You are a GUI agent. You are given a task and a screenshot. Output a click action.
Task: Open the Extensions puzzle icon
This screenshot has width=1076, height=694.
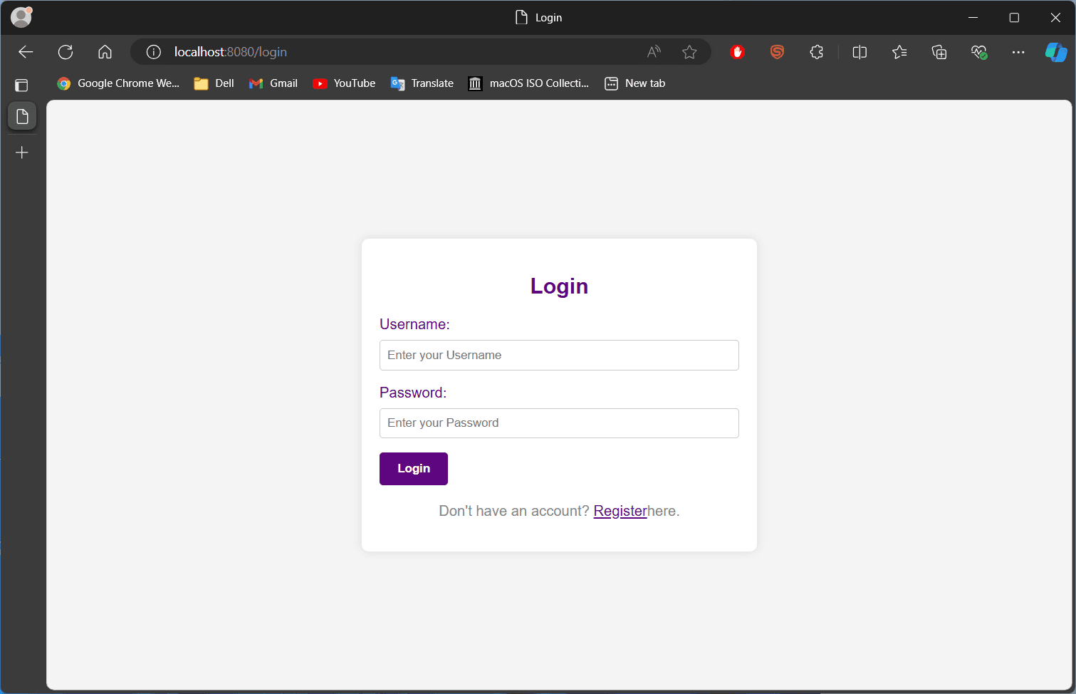[816, 51]
